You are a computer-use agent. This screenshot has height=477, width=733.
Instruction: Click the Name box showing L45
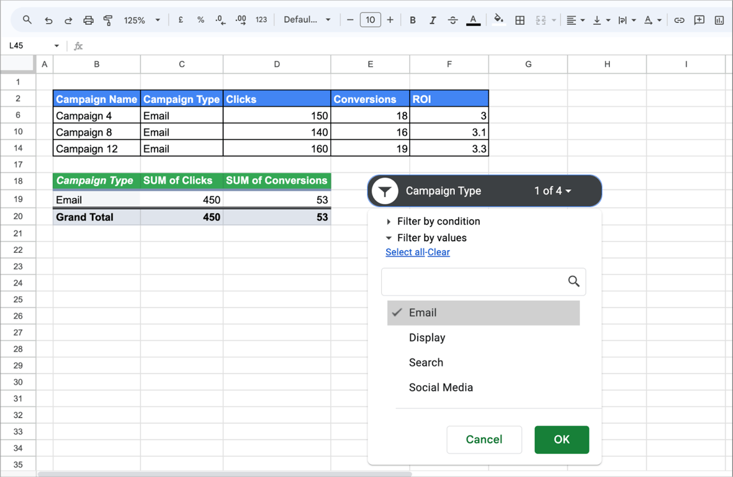(x=28, y=46)
